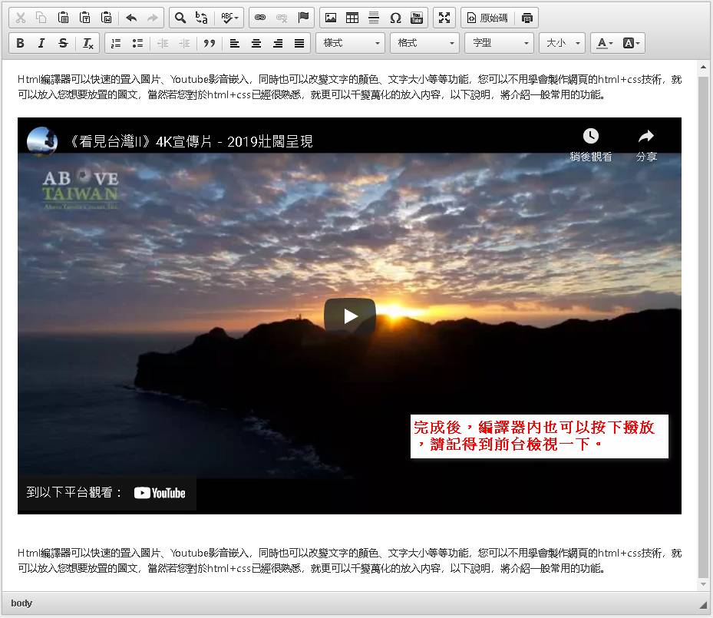
Task: Open the 樣式 styles dropdown
Action: 350,43
